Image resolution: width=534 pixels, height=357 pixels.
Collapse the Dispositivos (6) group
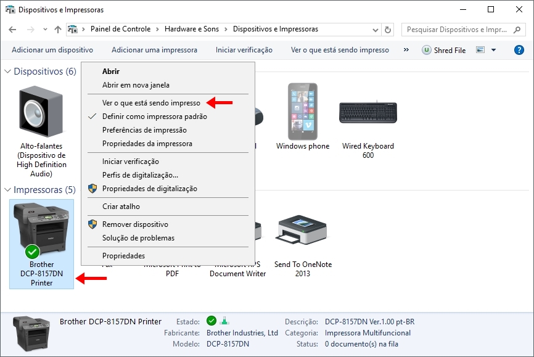[7, 72]
